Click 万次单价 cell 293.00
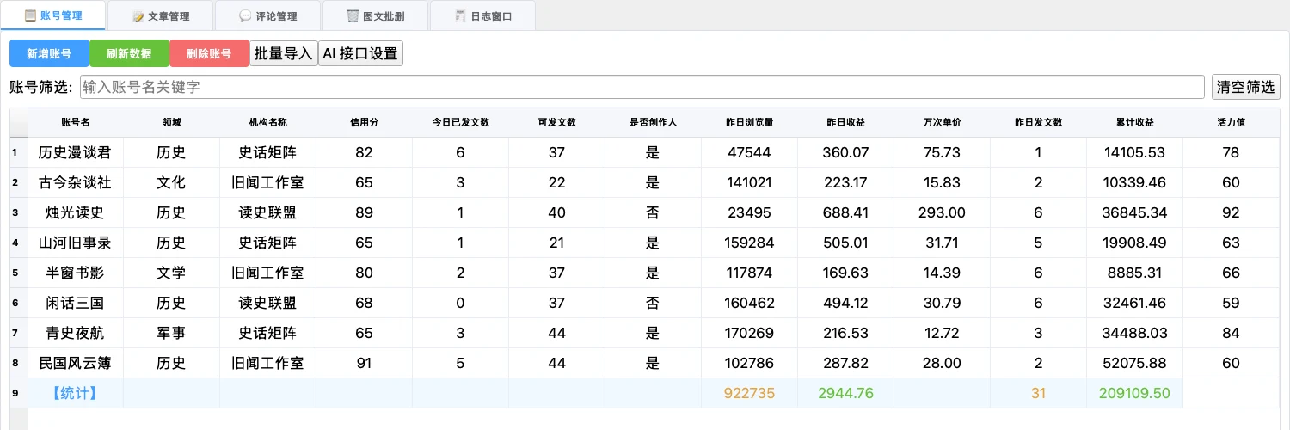1290x430 pixels. click(942, 212)
